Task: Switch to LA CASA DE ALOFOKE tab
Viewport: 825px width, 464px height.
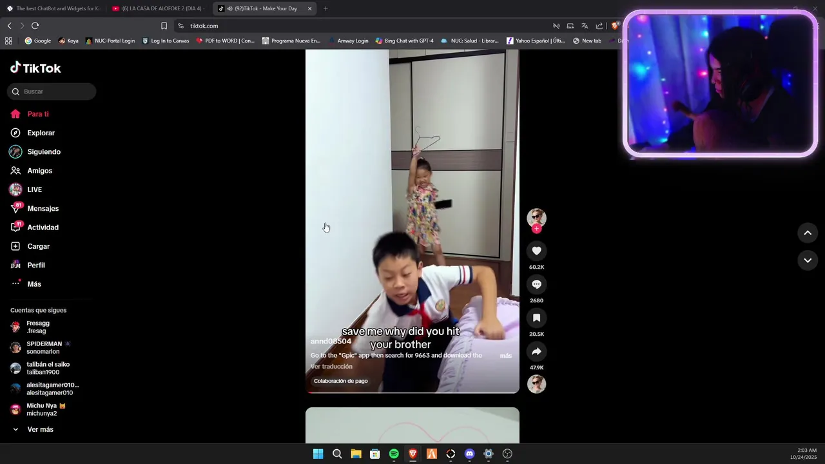Action: (x=158, y=8)
